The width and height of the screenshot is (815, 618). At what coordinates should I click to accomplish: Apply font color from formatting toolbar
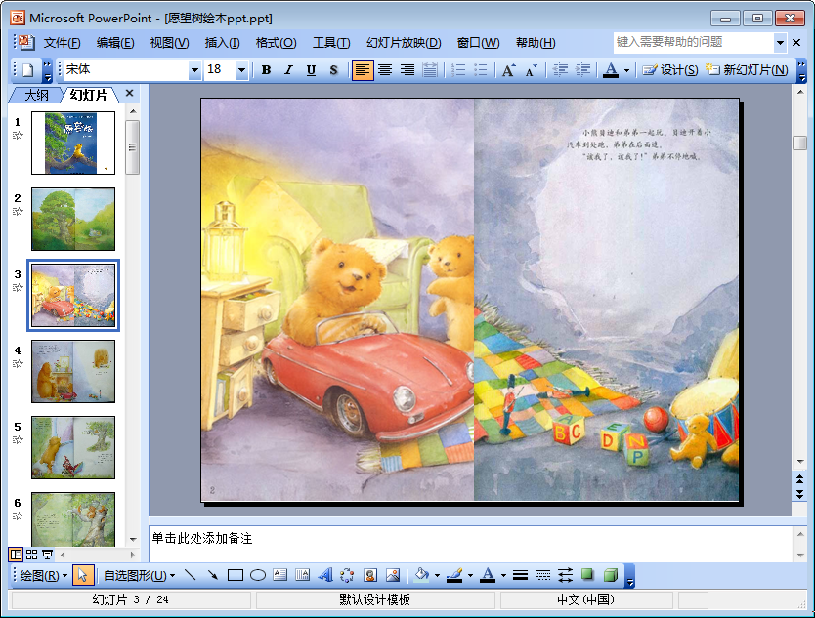611,69
